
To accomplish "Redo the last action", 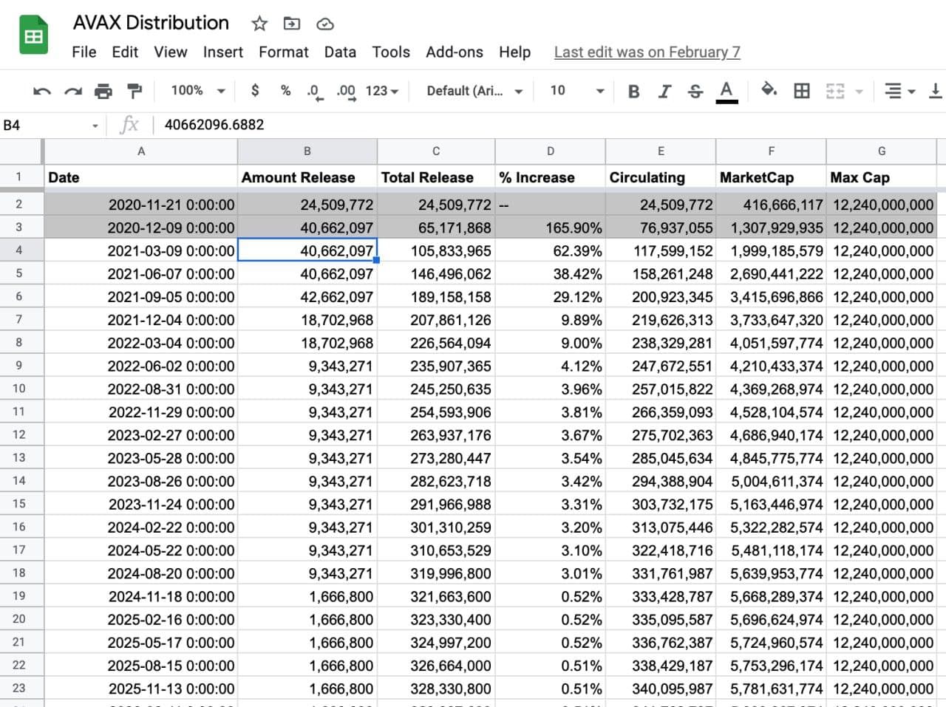I will click(x=72, y=91).
